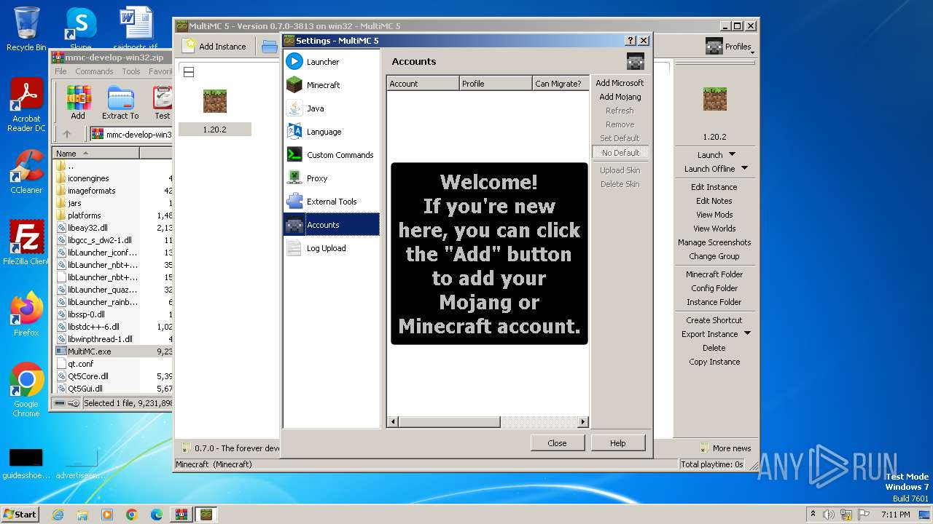Open Minecraft settings page
The image size is (933, 524).
(x=332, y=85)
